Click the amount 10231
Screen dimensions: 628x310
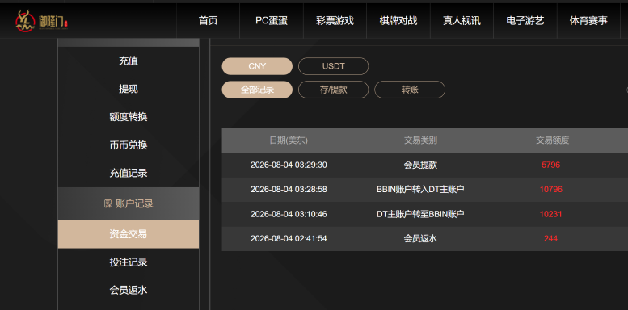click(x=550, y=214)
